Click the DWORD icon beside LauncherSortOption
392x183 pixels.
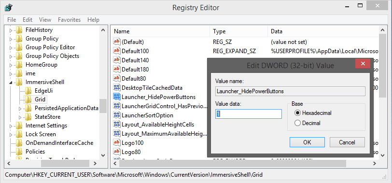[x=117, y=115]
